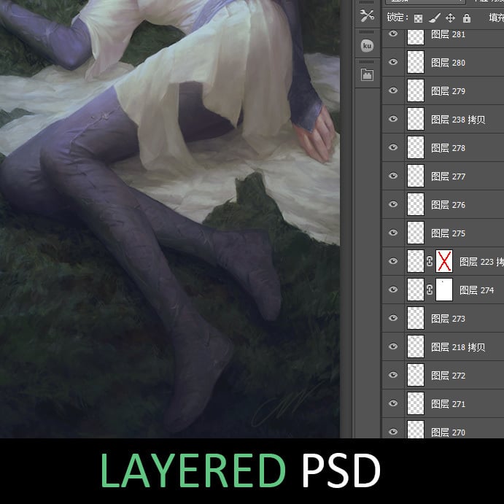The height and width of the screenshot is (504, 504).
Task: Click the layer thumbnail of 图层 276
Action: 416,204
